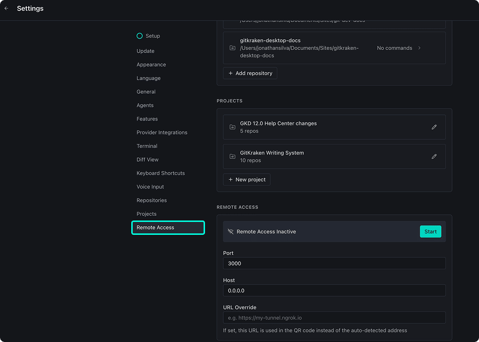This screenshot has height=342, width=479.
Task: Open Provider Integrations settings
Action: (162, 132)
